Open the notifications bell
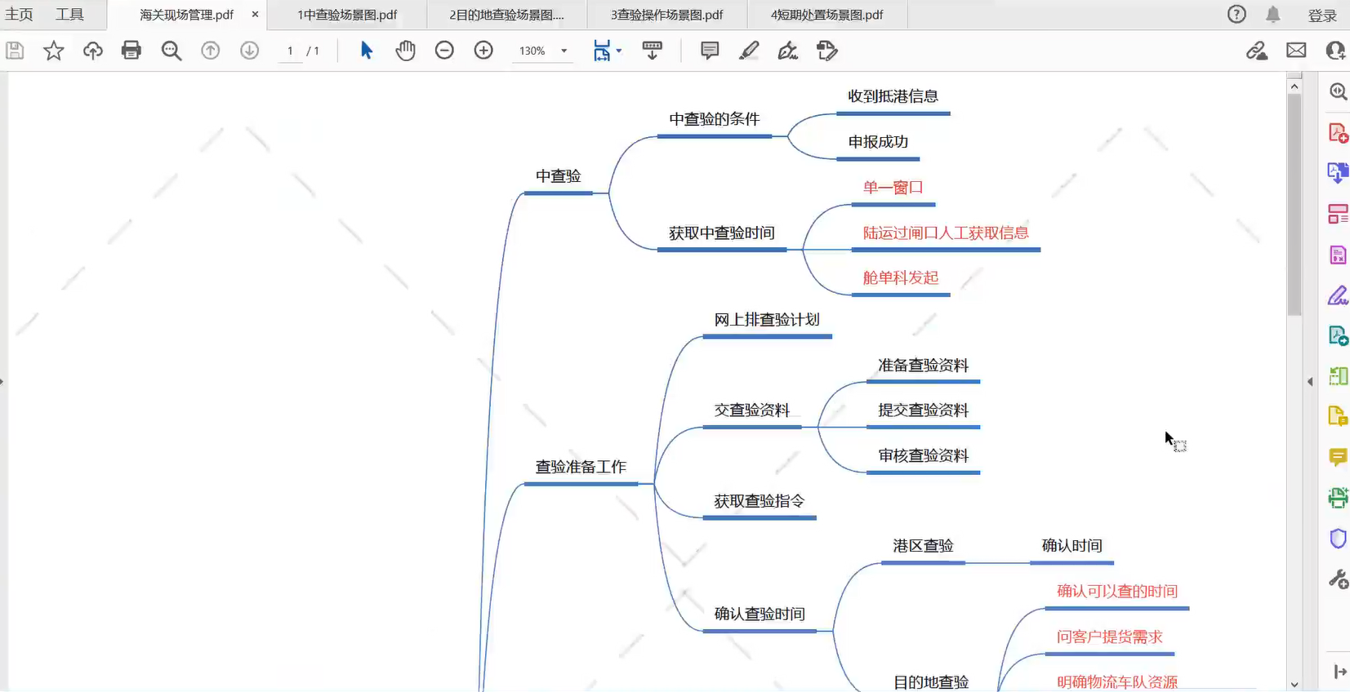Screen dimensions: 1350x692 1273,14
